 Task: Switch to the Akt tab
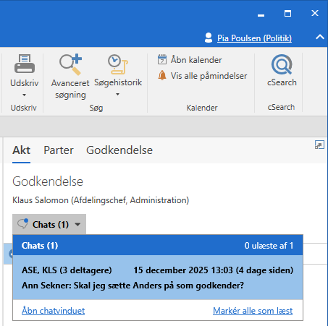pyautogui.click(x=21, y=150)
